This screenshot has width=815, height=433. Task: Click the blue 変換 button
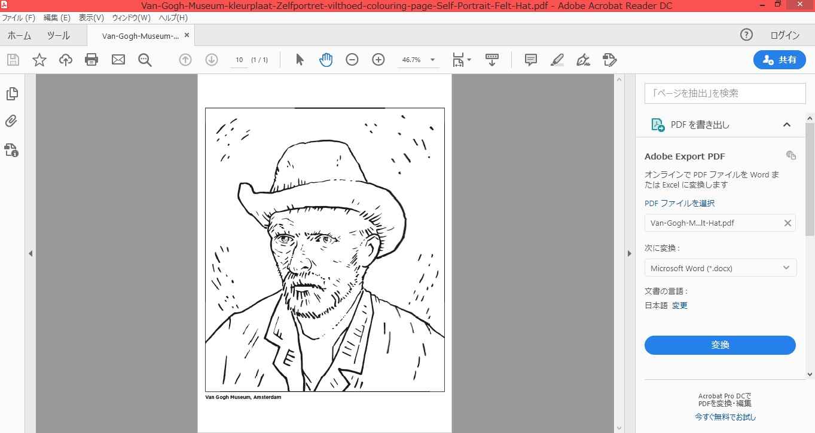pos(720,345)
